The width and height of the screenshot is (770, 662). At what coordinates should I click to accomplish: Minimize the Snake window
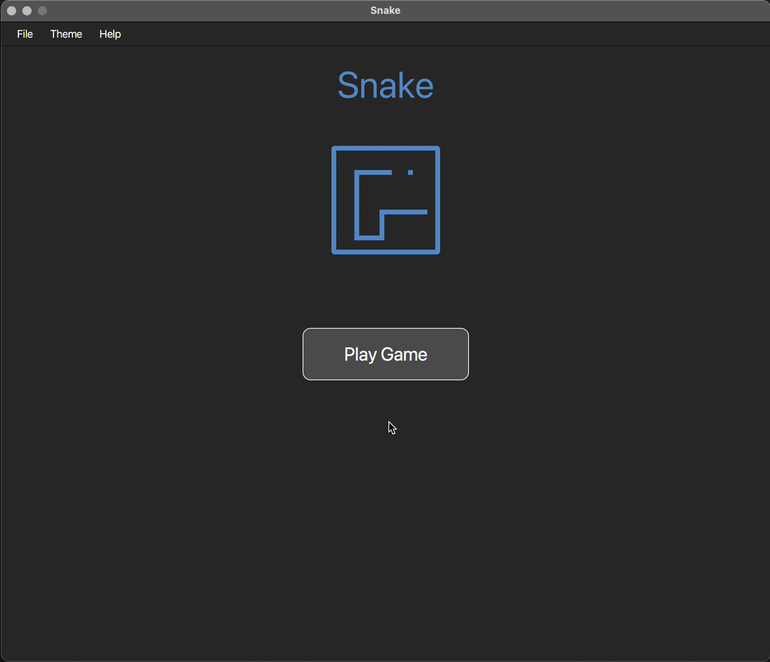[27, 11]
